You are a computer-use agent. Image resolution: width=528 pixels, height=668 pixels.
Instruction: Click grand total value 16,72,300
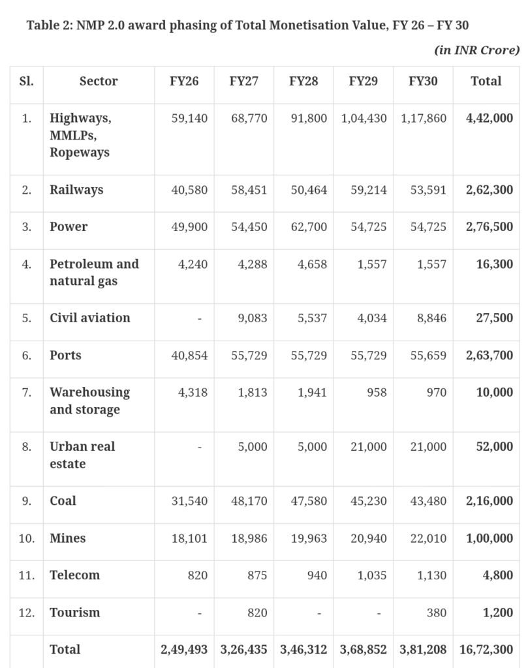(486, 649)
